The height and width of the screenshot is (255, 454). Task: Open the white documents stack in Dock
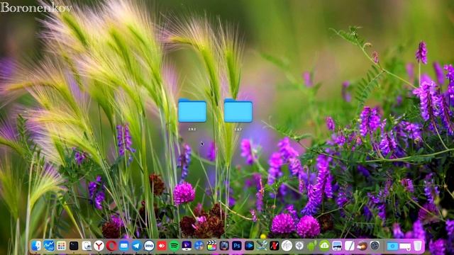(405, 246)
